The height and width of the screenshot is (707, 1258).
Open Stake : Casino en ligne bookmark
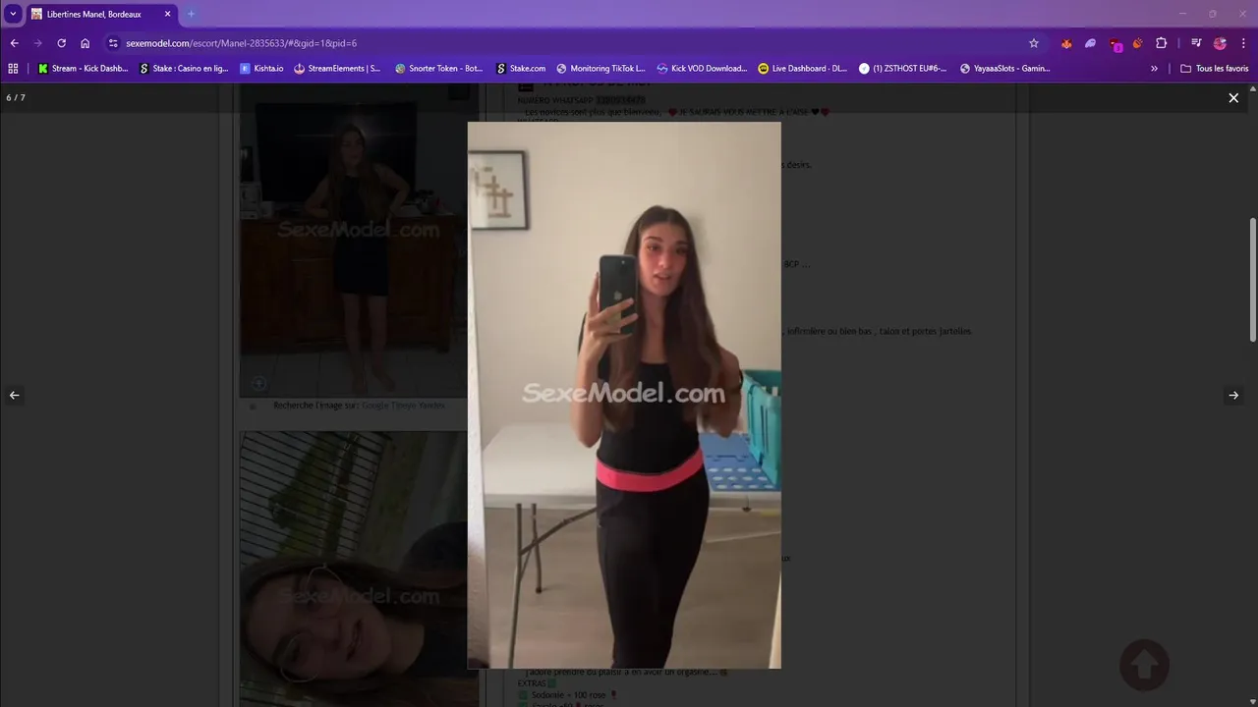click(184, 69)
